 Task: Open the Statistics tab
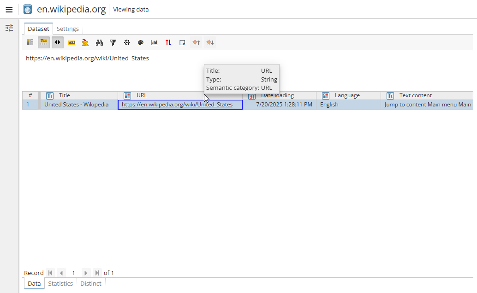tap(60, 283)
